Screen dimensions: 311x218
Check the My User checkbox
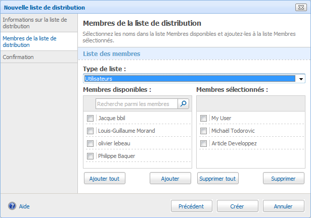click(x=204, y=118)
